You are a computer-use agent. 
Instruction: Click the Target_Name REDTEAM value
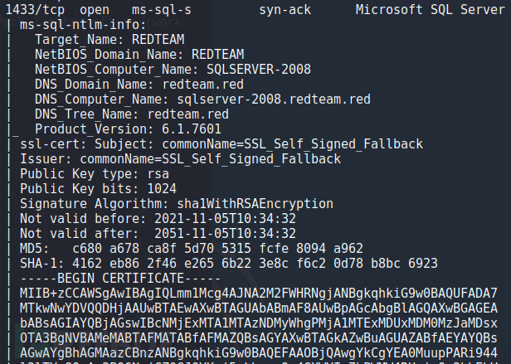coord(158,40)
